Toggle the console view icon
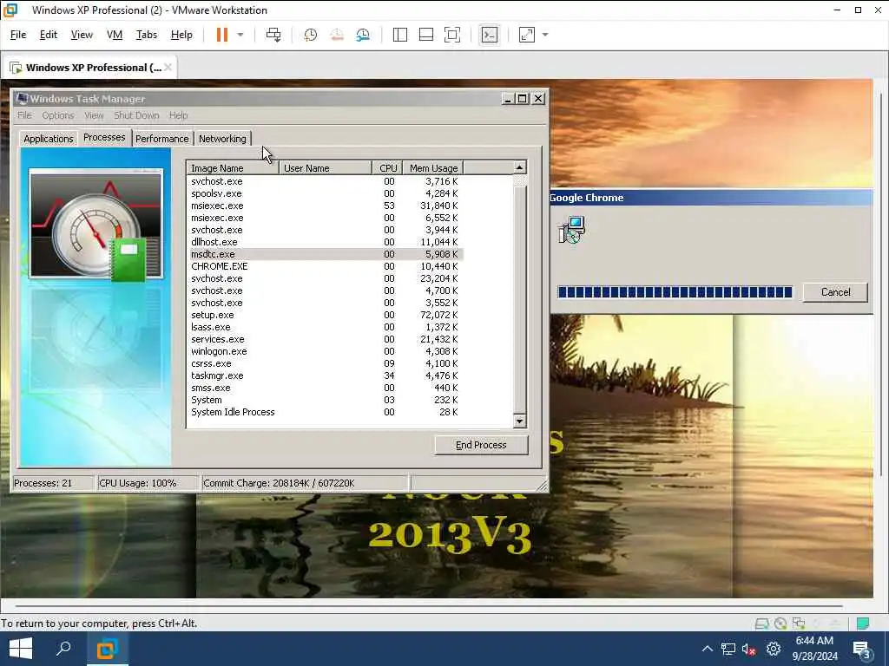Image resolution: width=889 pixels, height=666 pixels. point(490,35)
